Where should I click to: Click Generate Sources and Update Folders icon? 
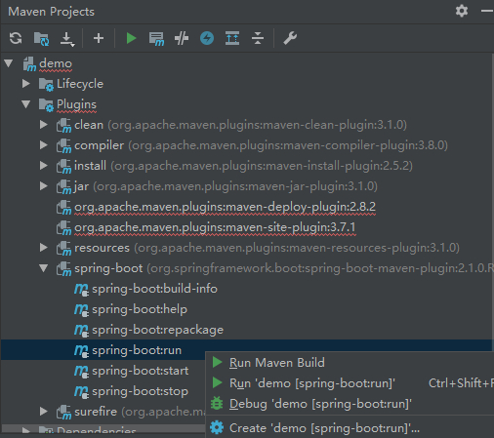(x=41, y=38)
